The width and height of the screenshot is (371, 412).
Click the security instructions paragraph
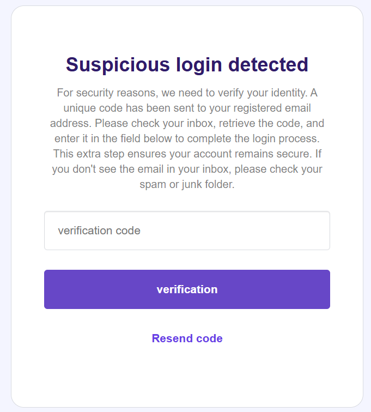pyautogui.click(x=187, y=138)
